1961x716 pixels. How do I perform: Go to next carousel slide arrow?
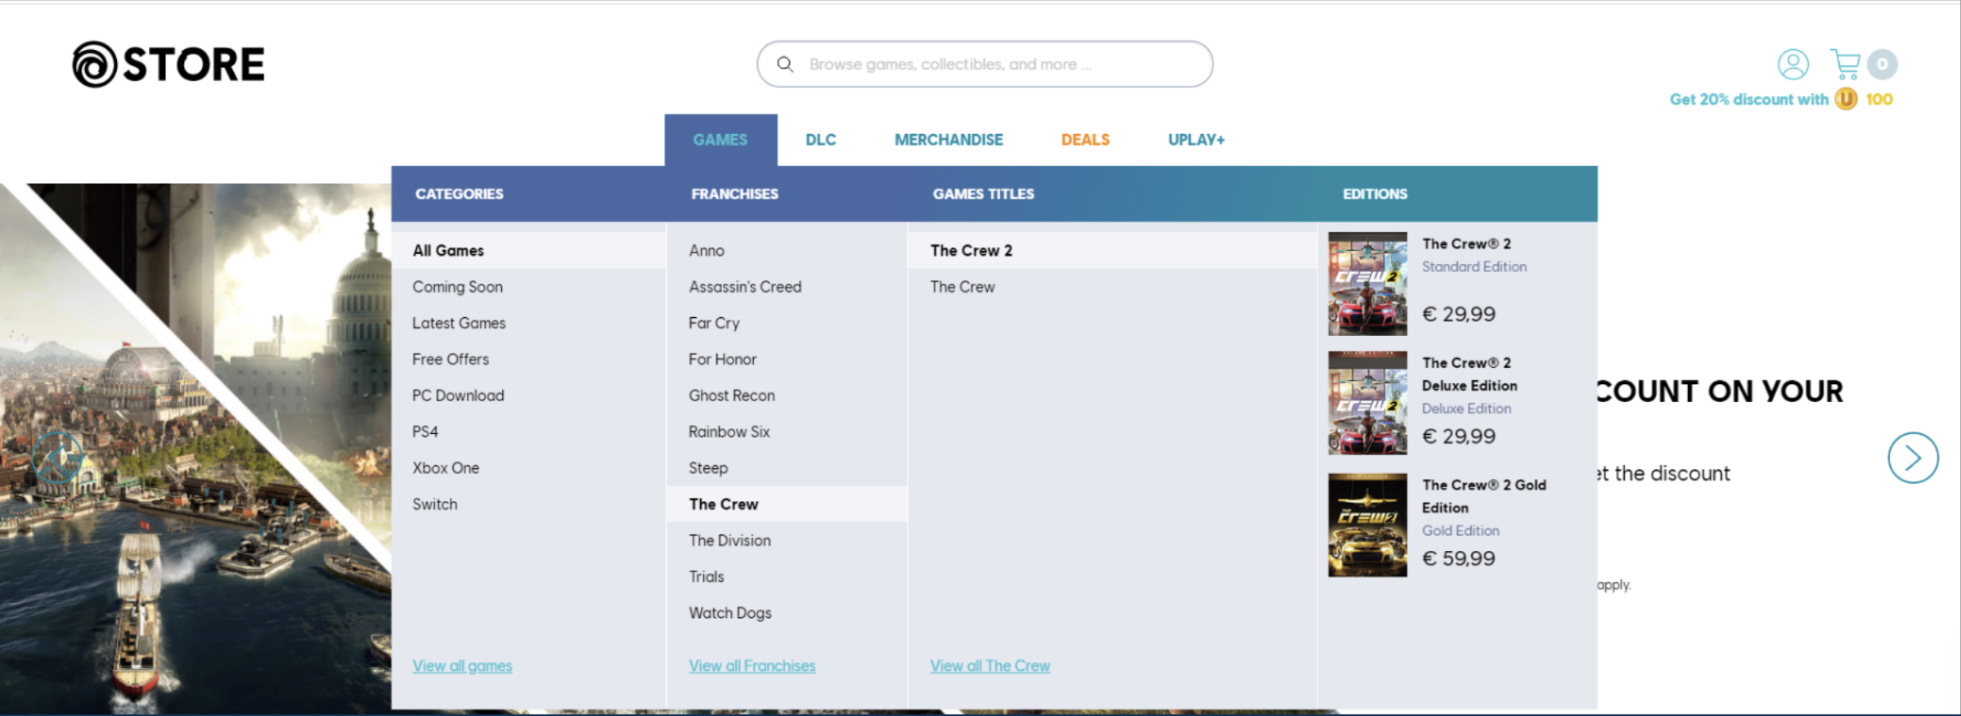click(x=1912, y=458)
